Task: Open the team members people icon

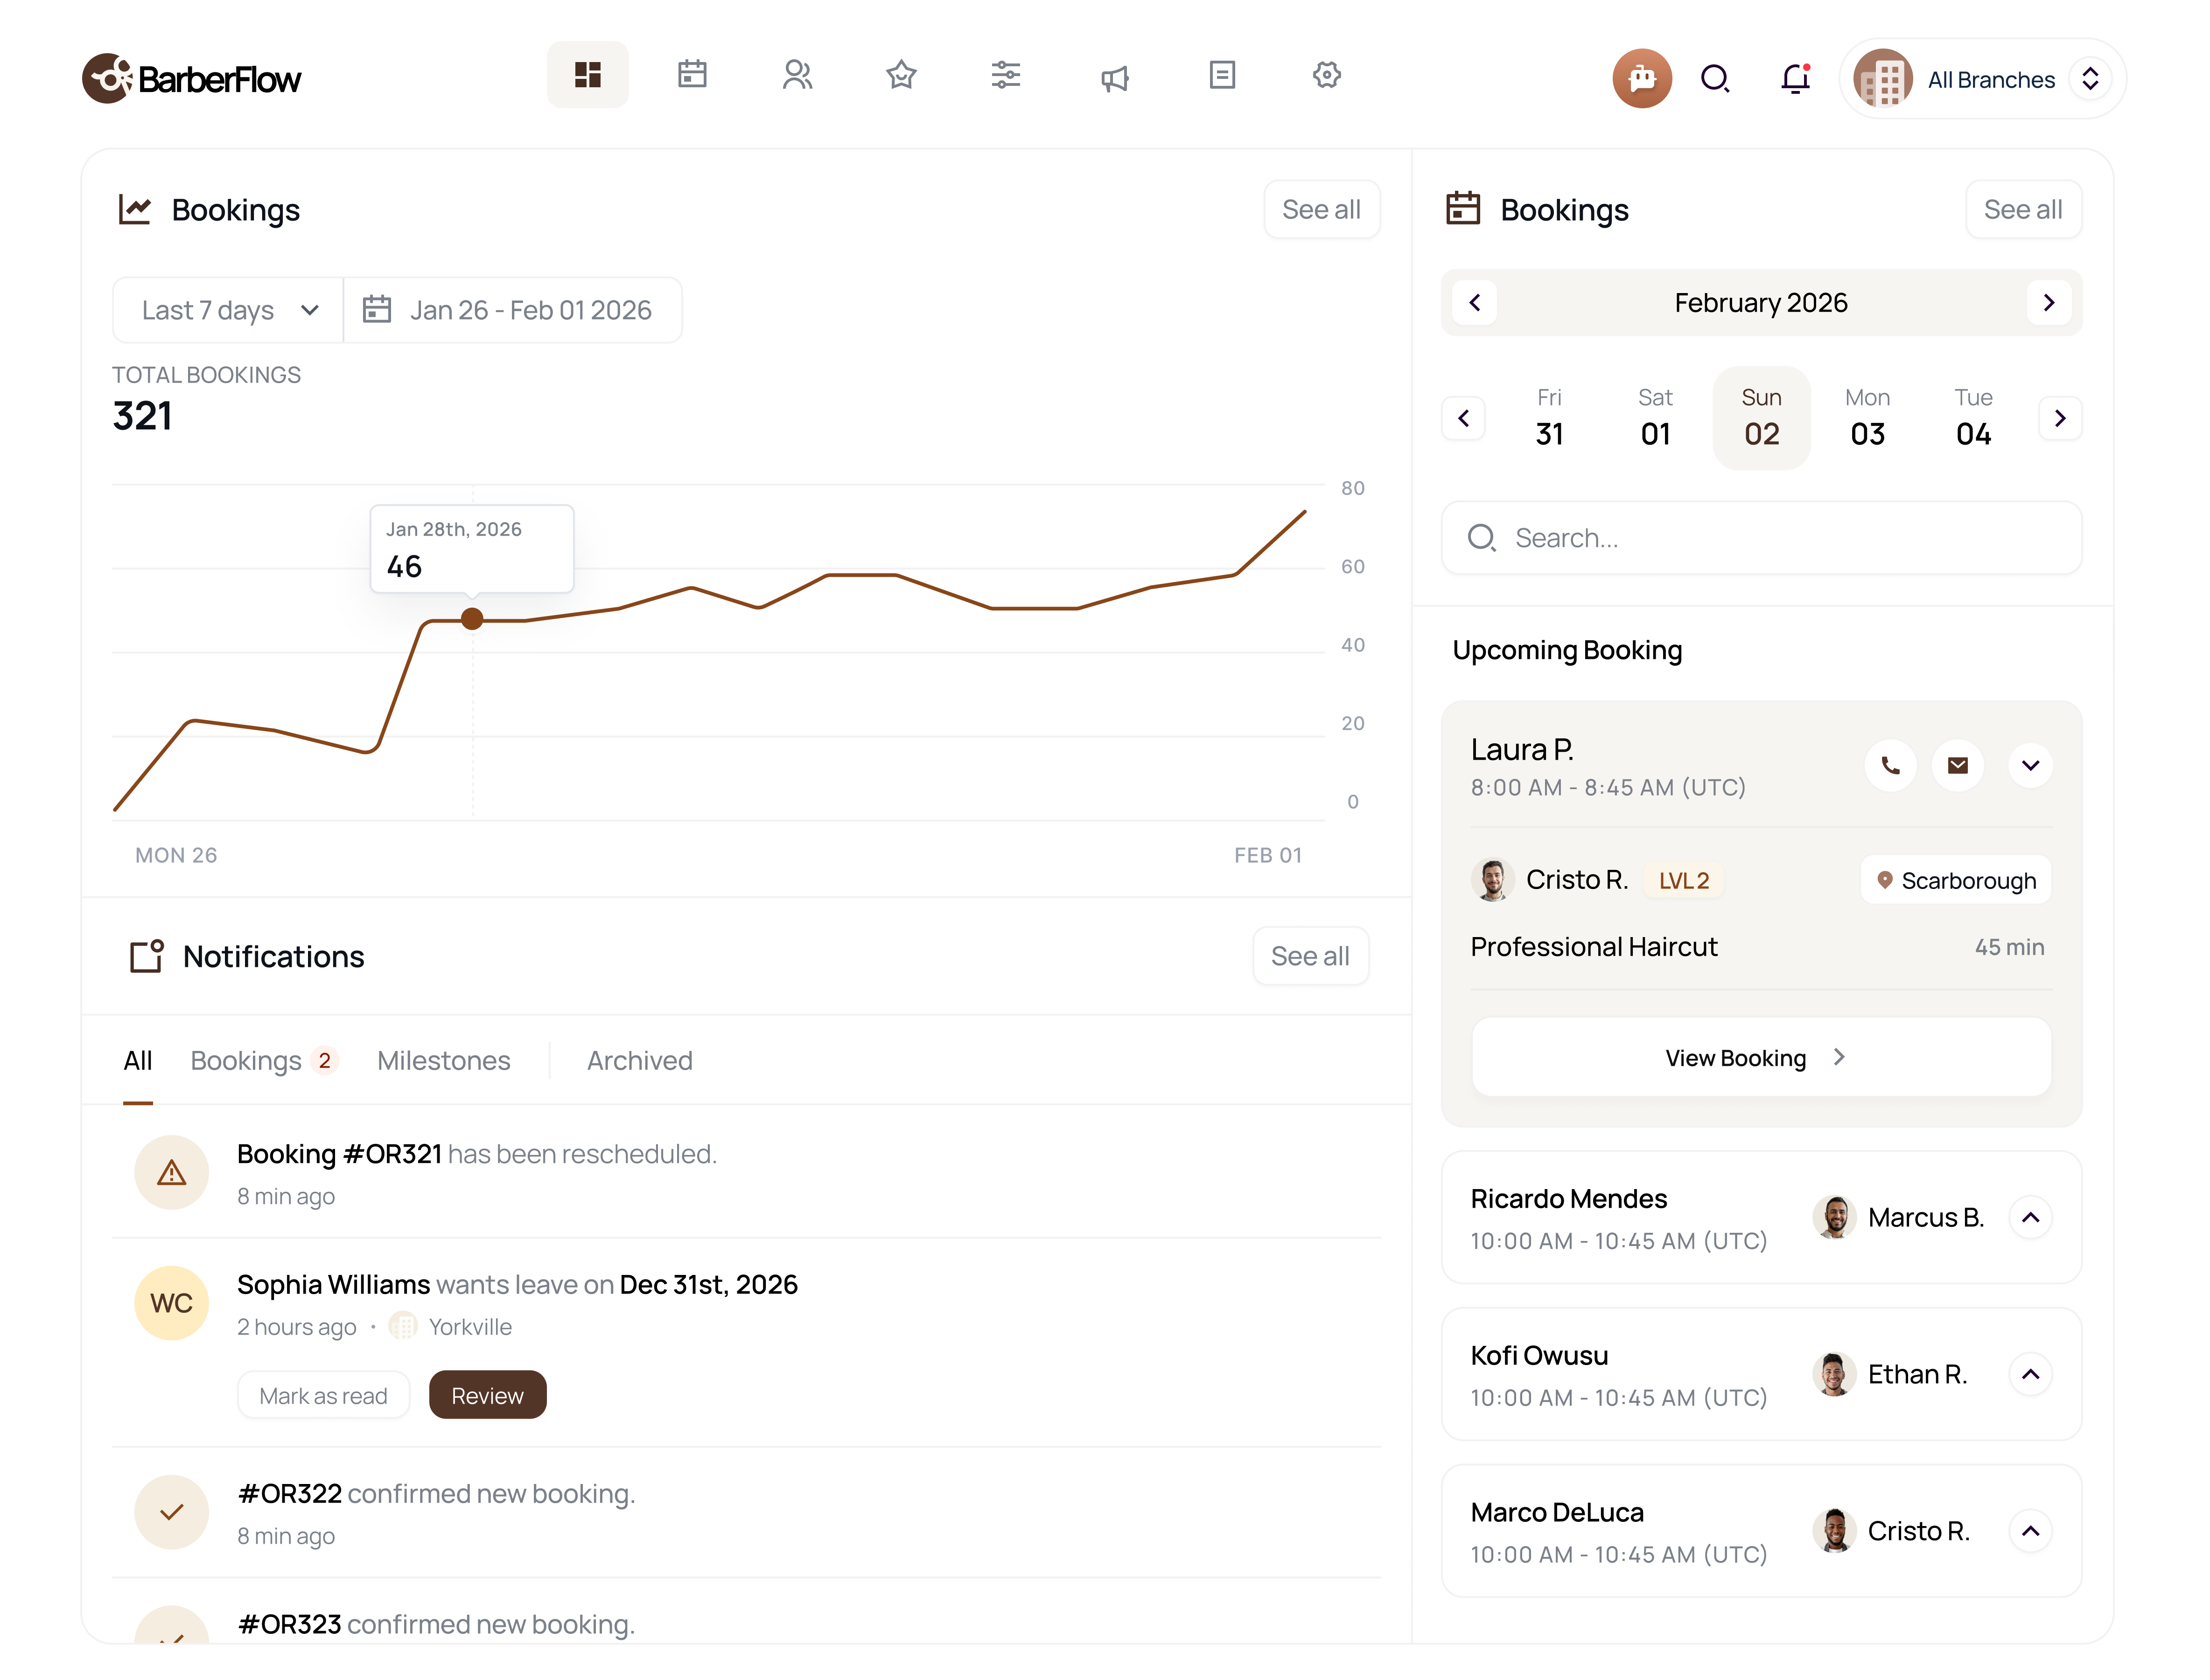Action: (798, 74)
